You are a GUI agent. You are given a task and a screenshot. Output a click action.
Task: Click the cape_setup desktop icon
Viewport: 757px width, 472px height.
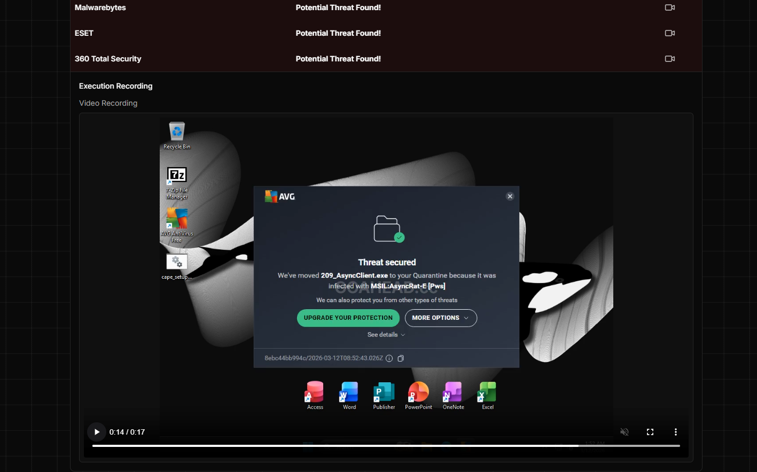pos(177,266)
